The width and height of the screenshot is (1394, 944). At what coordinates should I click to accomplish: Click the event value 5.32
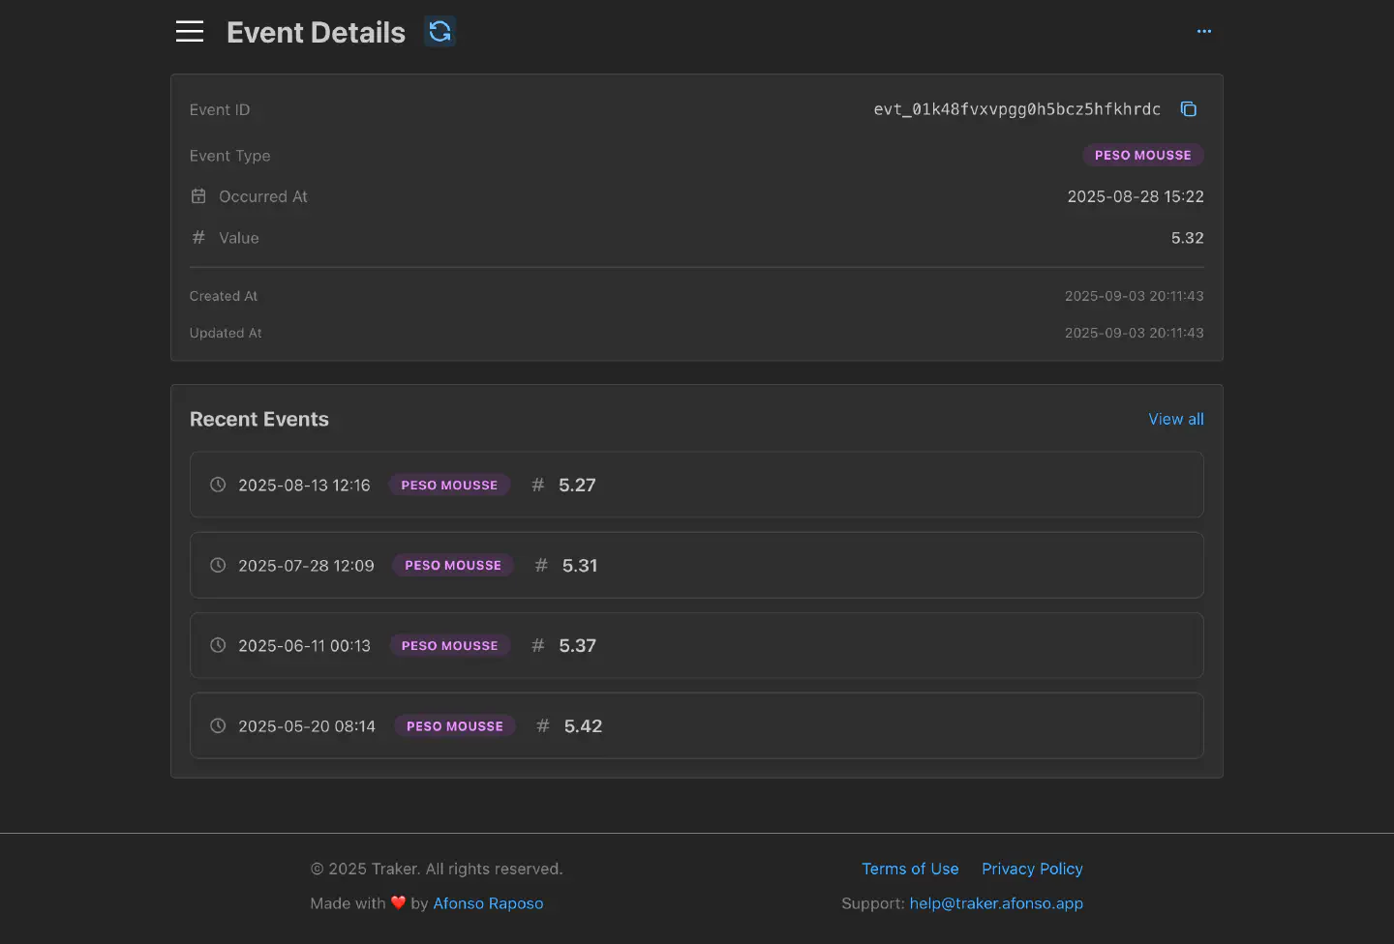pyautogui.click(x=1188, y=238)
